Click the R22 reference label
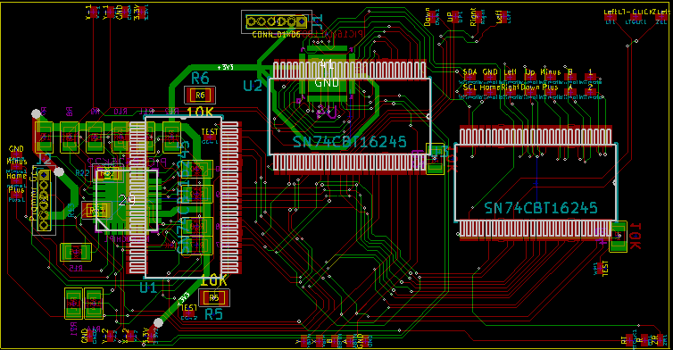 click(82, 172)
